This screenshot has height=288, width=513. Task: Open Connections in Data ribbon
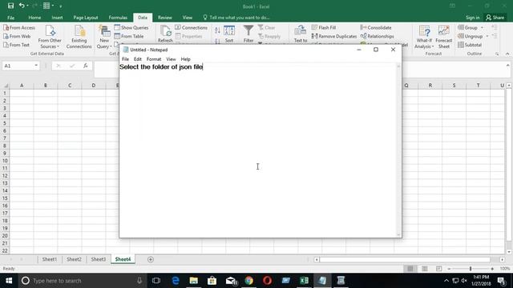tap(192, 28)
